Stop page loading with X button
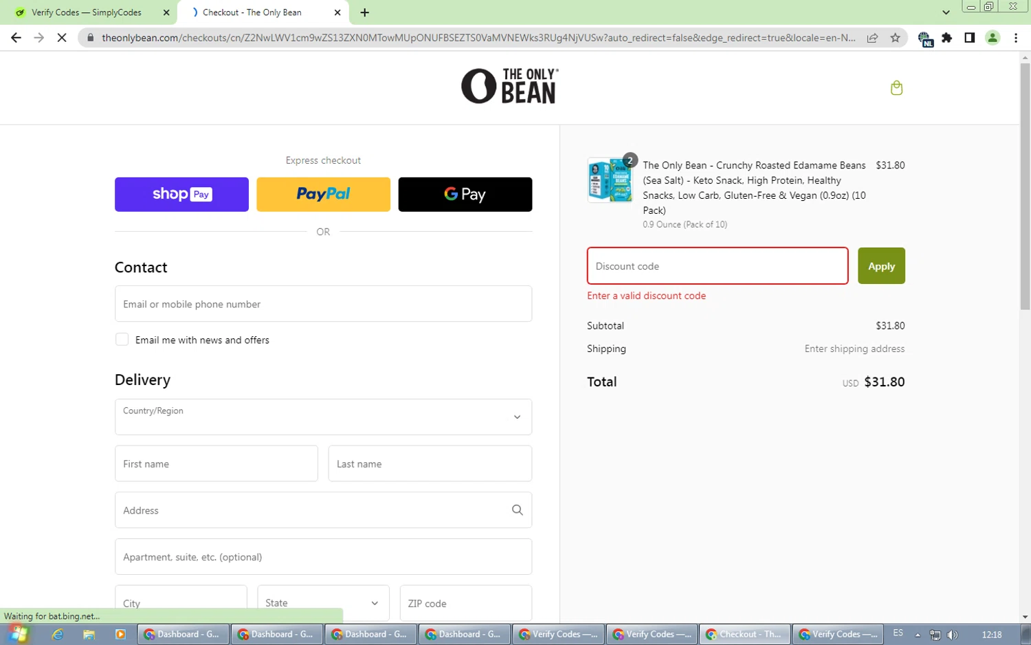1031x645 pixels. [x=62, y=38]
